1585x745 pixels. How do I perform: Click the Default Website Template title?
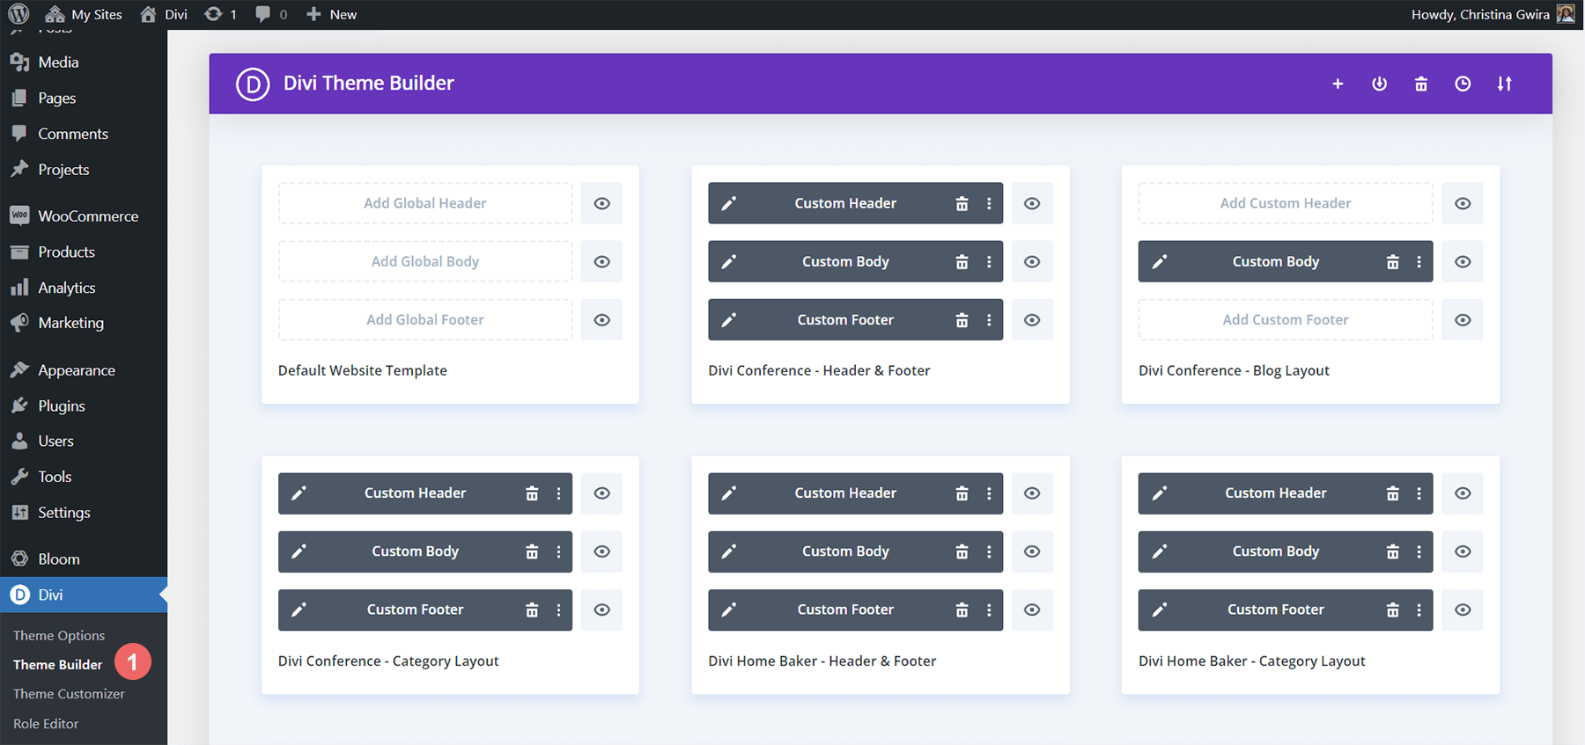click(363, 370)
